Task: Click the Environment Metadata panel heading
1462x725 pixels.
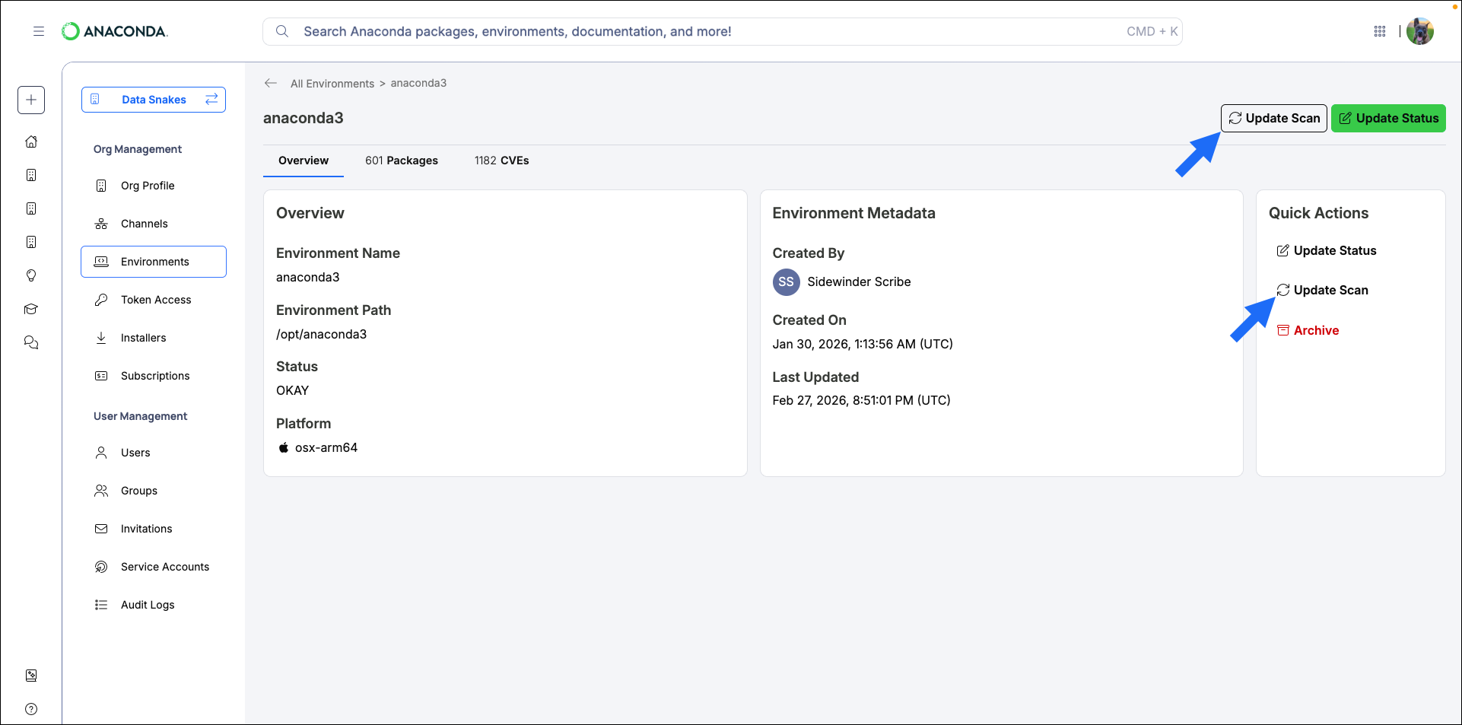Action: coord(853,213)
